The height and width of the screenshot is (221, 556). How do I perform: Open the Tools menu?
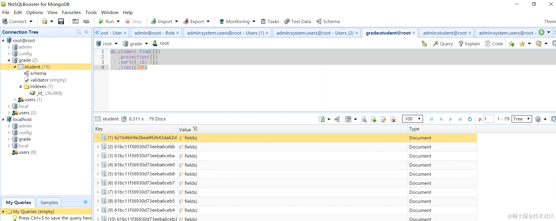tap(91, 12)
